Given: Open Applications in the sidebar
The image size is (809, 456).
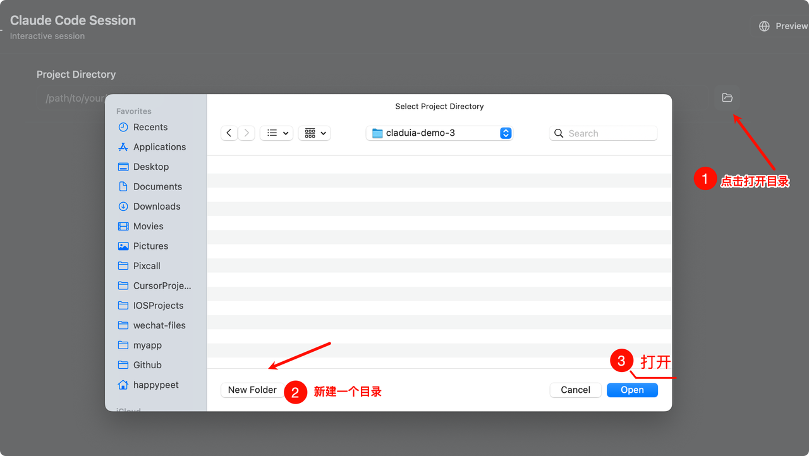Looking at the screenshot, I should click(159, 147).
